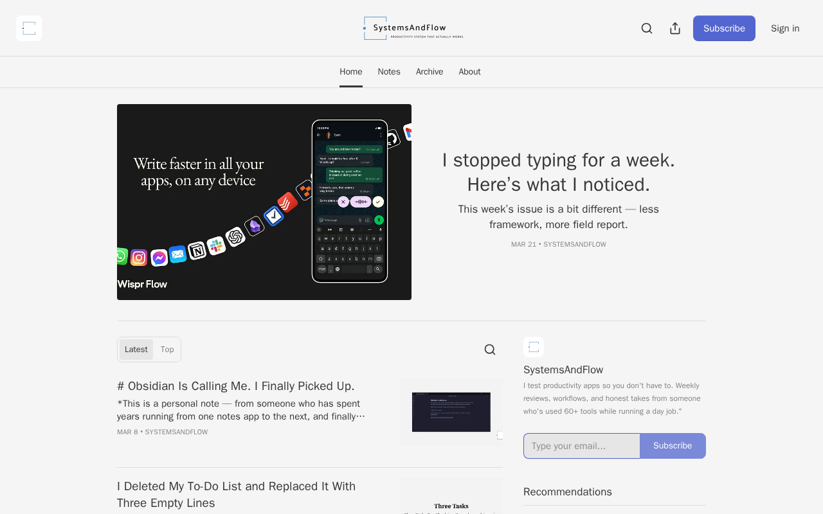Click the SystemsAndFlow sidebar title

[563, 369]
